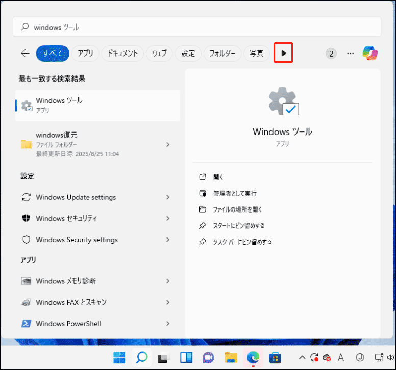Click the sync tray icon with red dot

click(314, 357)
